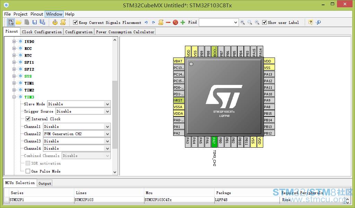Click the VBAT pin on the chip
355x208 pixels.
[179, 61]
